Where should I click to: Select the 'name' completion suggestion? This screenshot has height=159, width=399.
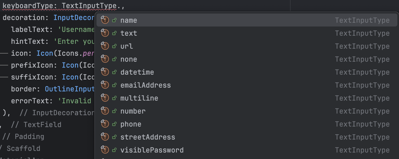[x=246, y=20]
